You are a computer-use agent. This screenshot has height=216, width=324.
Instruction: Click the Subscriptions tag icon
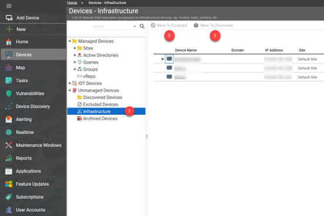point(9,197)
